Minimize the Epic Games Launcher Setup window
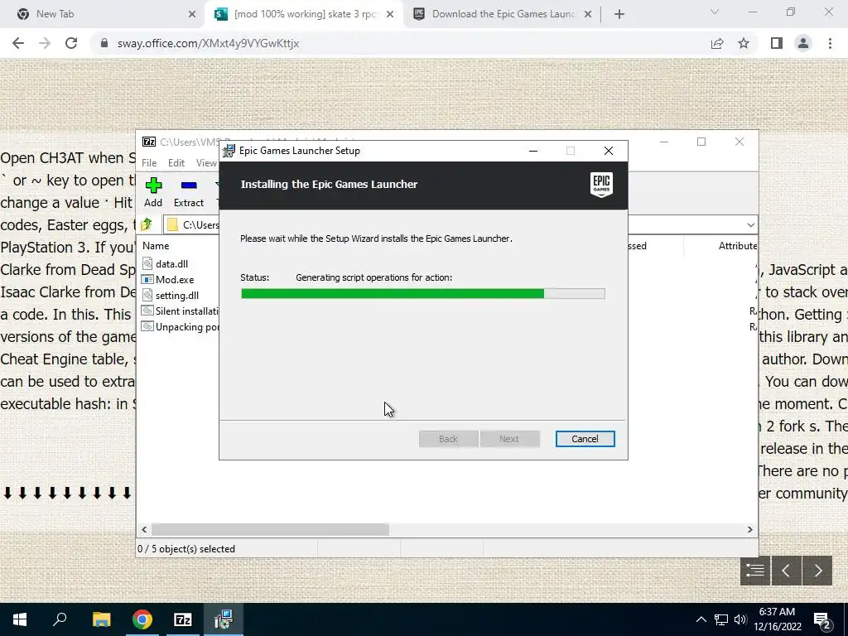The height and width of the screenshot is (636, 848). (533, 151)
